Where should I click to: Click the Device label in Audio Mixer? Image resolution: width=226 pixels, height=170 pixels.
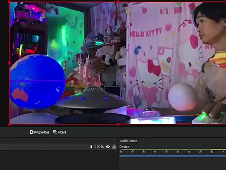click(124, 147)
